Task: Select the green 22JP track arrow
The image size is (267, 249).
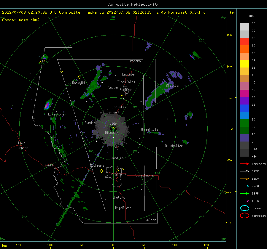Action: [x=244, y=193]
